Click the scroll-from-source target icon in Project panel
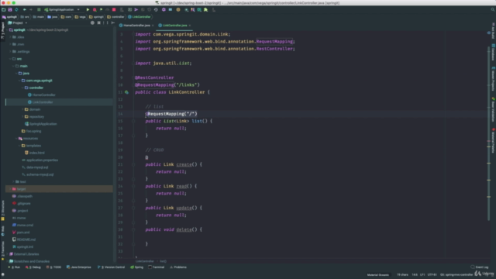496x279 pixels. 92,22
